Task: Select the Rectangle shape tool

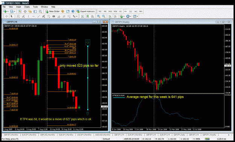Action: coord(54,16)
